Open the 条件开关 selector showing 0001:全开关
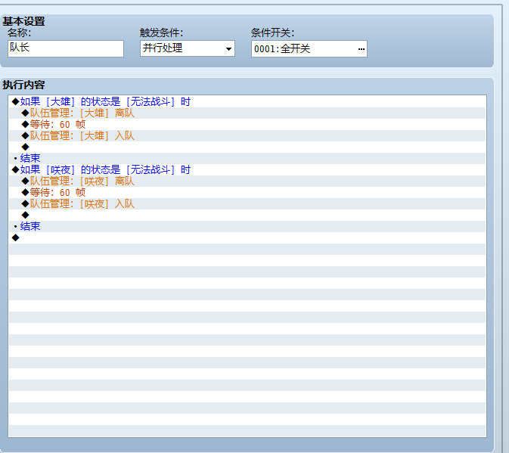The image size is (509, 453). [309, 49]
